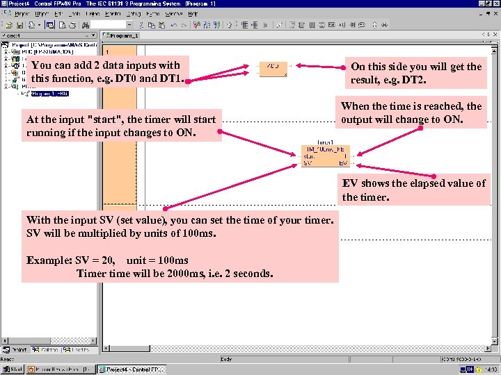Viewport: 501px width, 375px height.
Task: Click the Undo arrow icon
Action: 173,25
